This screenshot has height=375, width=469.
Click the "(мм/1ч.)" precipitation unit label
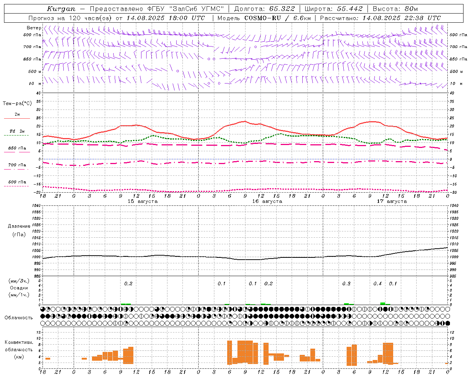19,295
